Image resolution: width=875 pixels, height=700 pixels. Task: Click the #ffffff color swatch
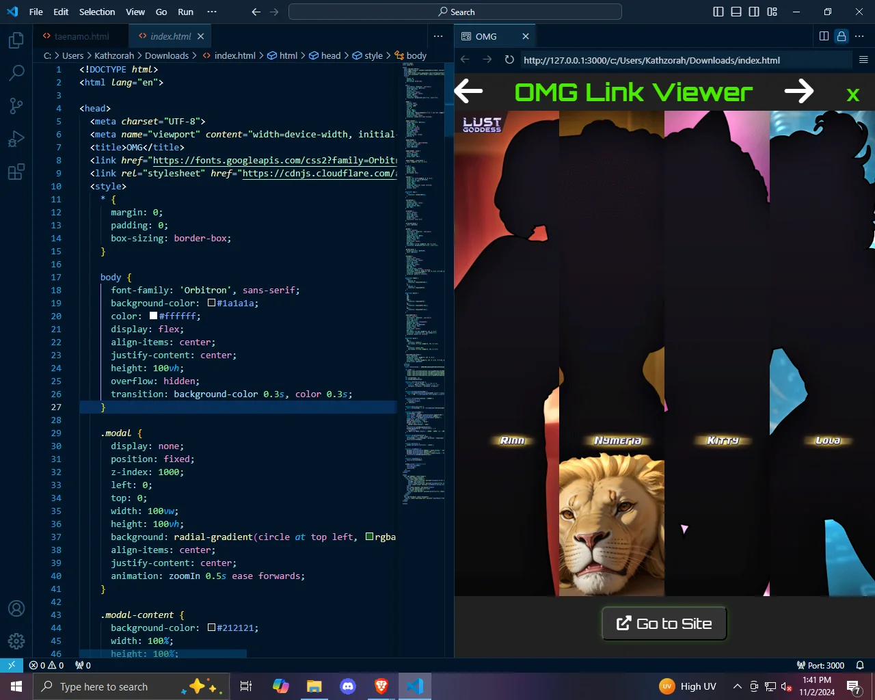[x=153, y=315]
